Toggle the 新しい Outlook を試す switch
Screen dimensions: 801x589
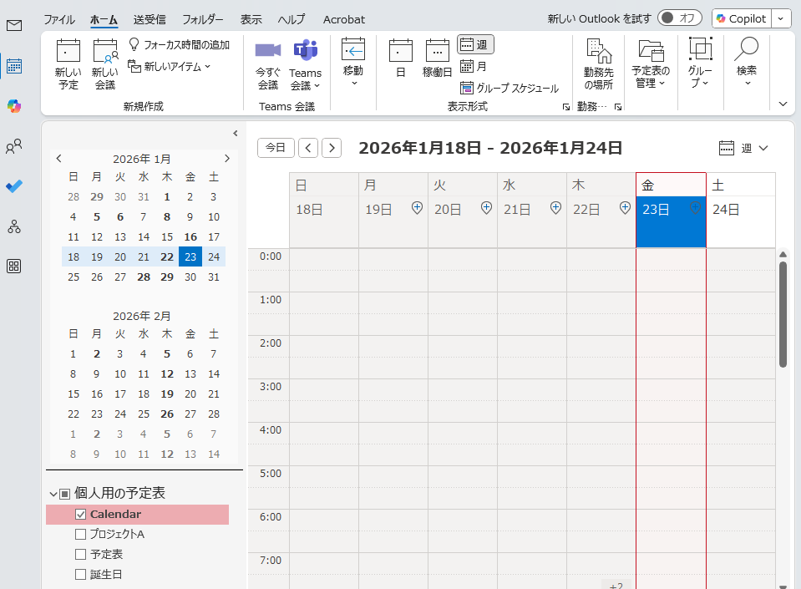679,17
